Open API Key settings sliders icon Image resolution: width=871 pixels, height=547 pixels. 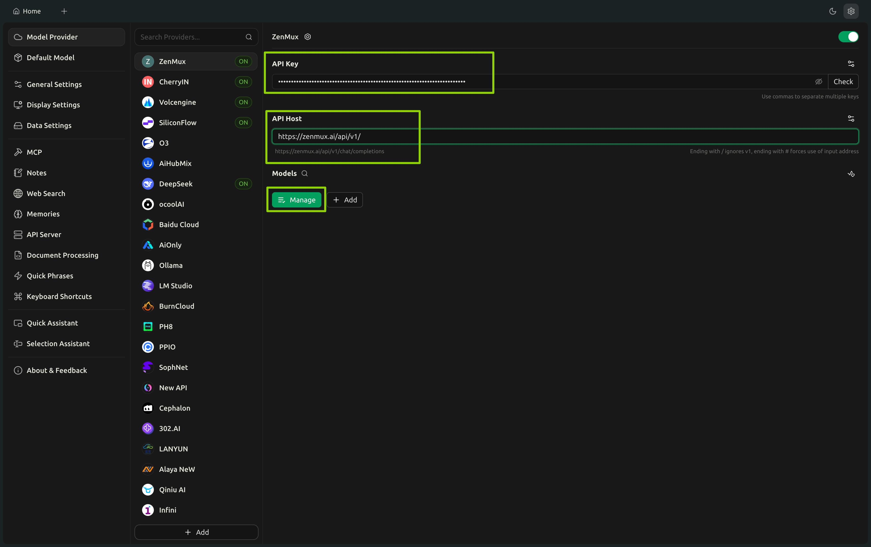pos(851,64)
